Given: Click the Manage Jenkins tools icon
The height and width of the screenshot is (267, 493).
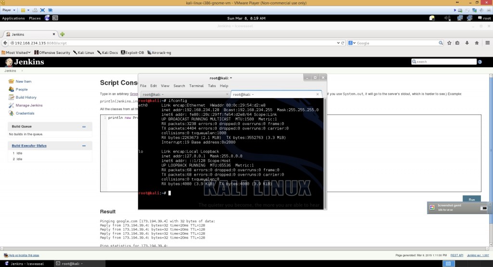Looking at the screenshot, I should click(x=12, y=105).
